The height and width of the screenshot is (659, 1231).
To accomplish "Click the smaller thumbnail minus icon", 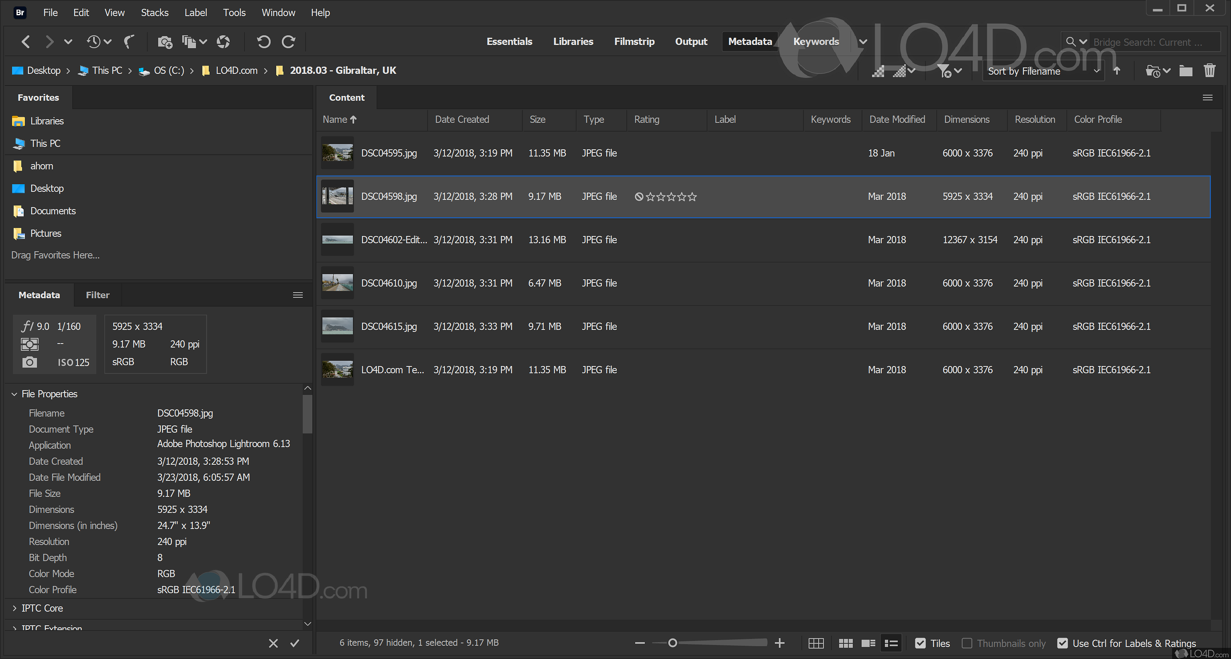I will click(640, 643).
